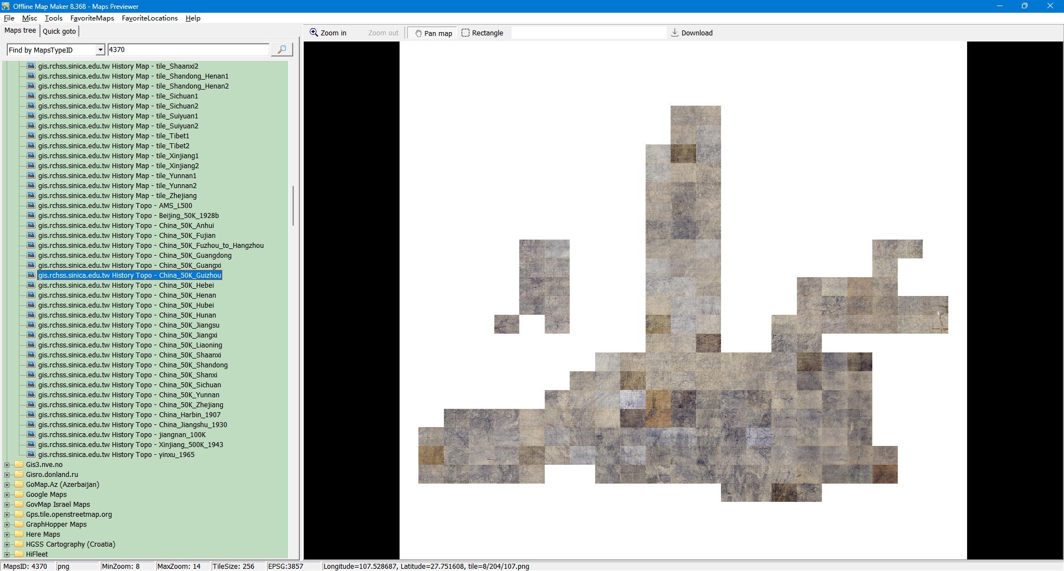The width and height of the screenshot is (1064, 571).
Task: Click the Here Maps folder icon
Action: click(19, 534)
